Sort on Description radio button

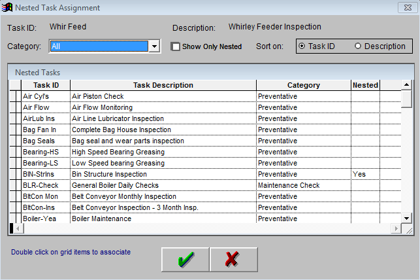[357, 46]
